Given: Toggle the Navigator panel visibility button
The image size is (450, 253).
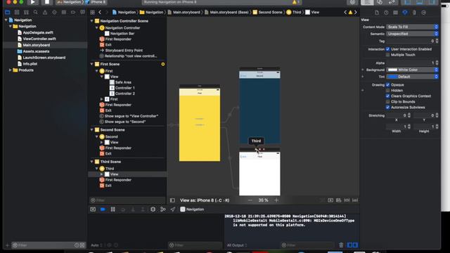Looking at the screenshot, I should click(407, 2).
